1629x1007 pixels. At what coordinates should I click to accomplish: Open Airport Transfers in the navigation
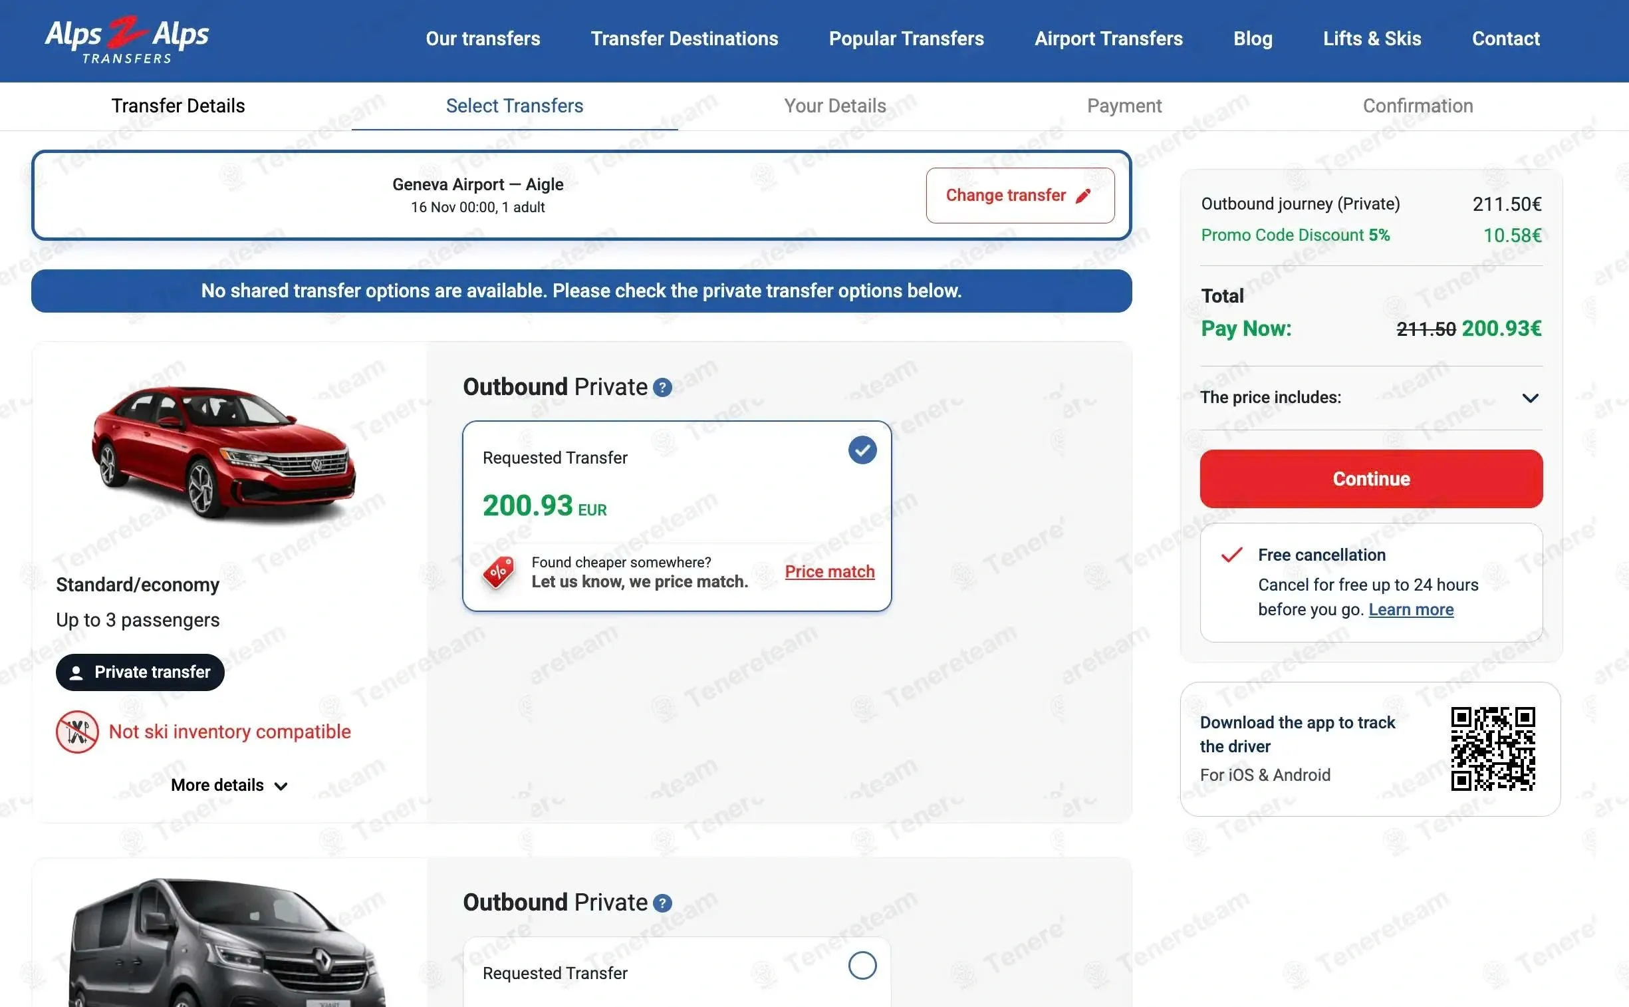click(1108, 39)
